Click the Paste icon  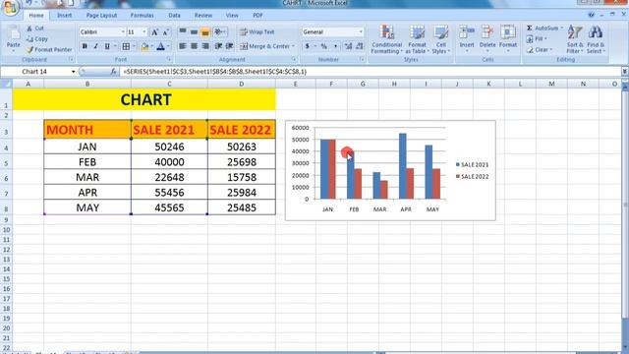(x=13, y=33)
